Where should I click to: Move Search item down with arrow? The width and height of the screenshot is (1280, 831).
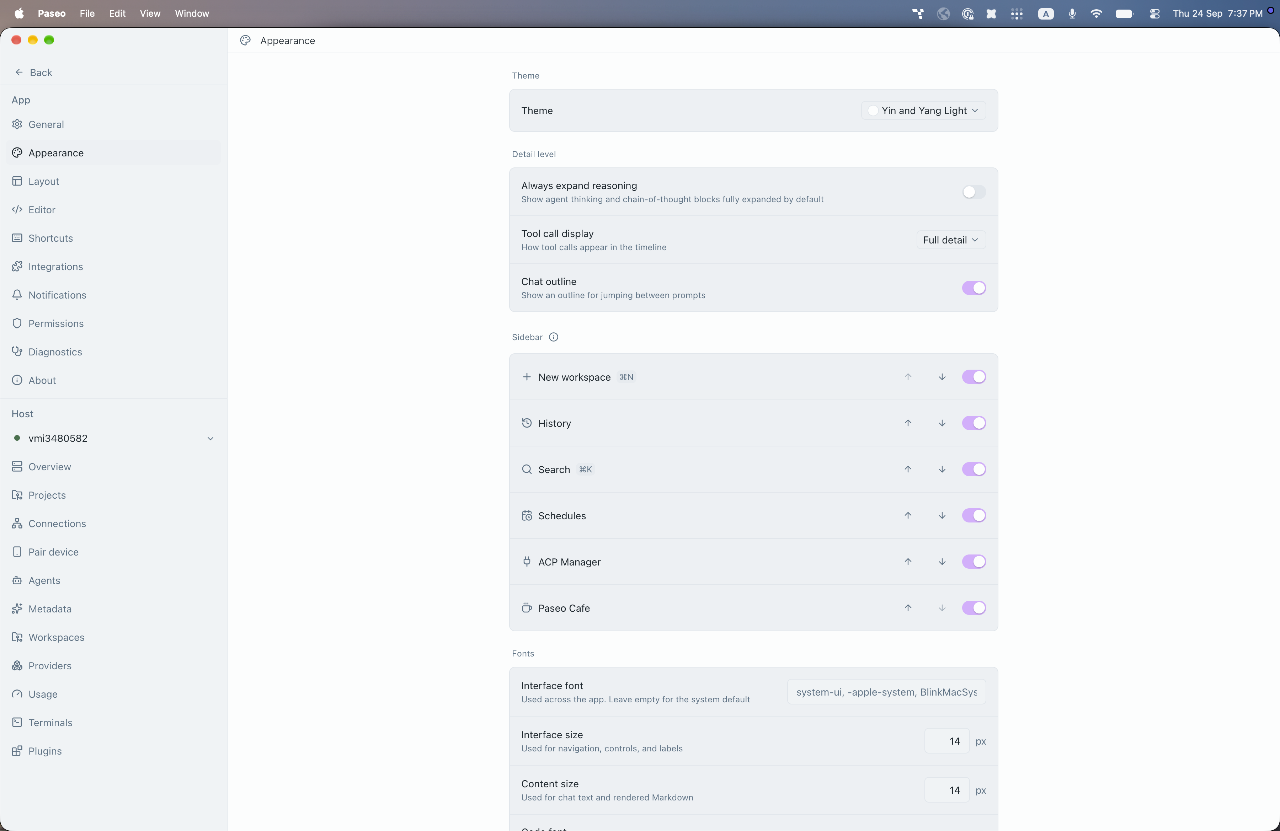click(942, 469)
